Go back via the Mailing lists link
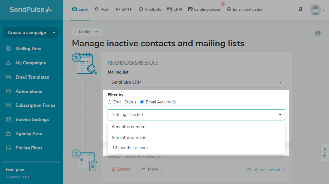Viewport: 329px width, 184px height. click(87, 32)
